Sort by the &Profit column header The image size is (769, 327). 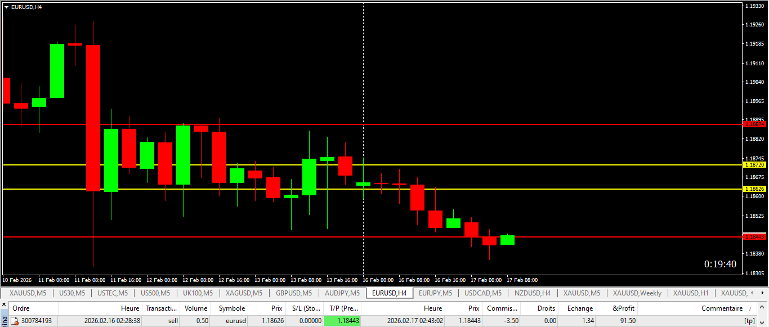(617, 308)
